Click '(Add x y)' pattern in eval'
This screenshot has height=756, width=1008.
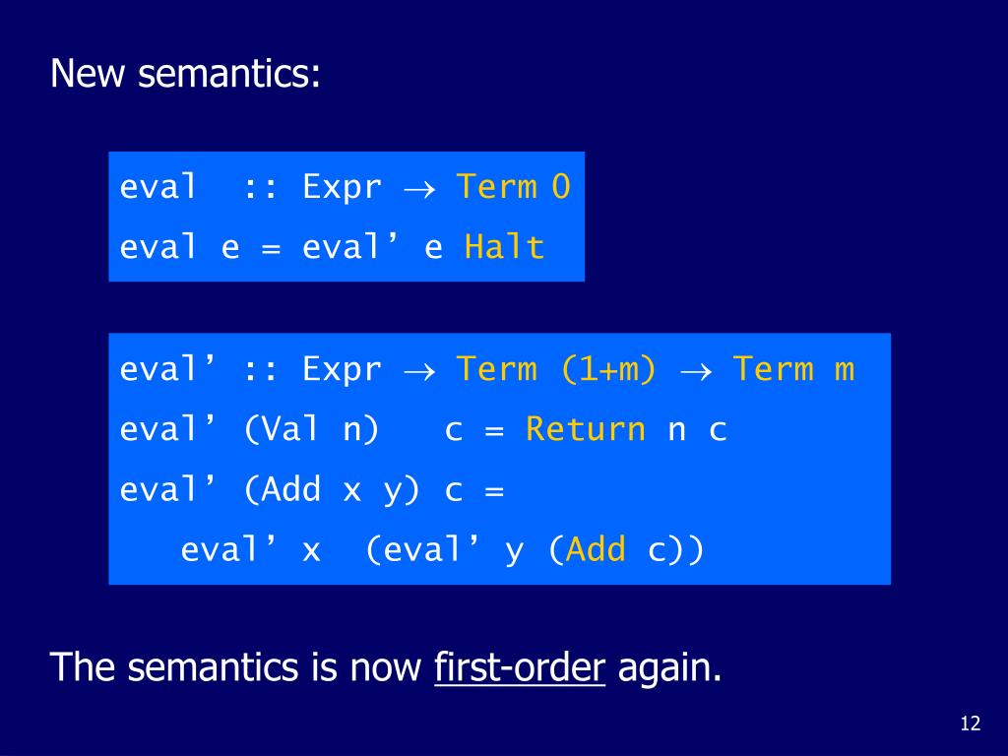332,490
